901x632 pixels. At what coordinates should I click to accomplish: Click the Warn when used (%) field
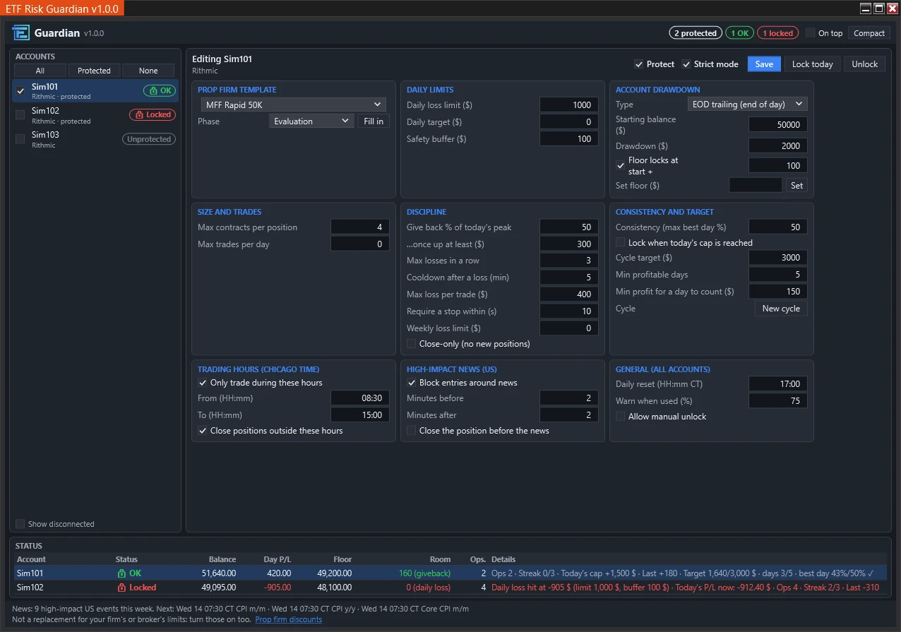click(778, 401)
